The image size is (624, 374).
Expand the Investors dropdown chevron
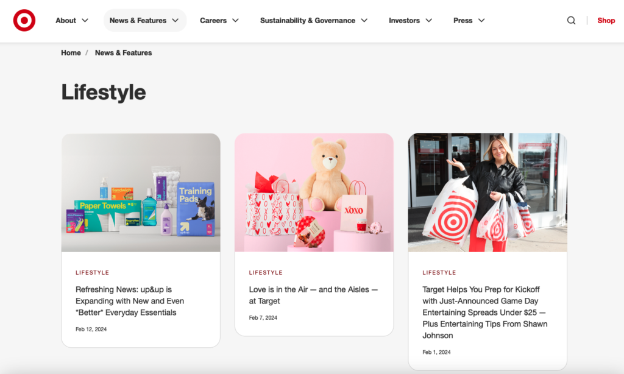click(x=428, y=20)
